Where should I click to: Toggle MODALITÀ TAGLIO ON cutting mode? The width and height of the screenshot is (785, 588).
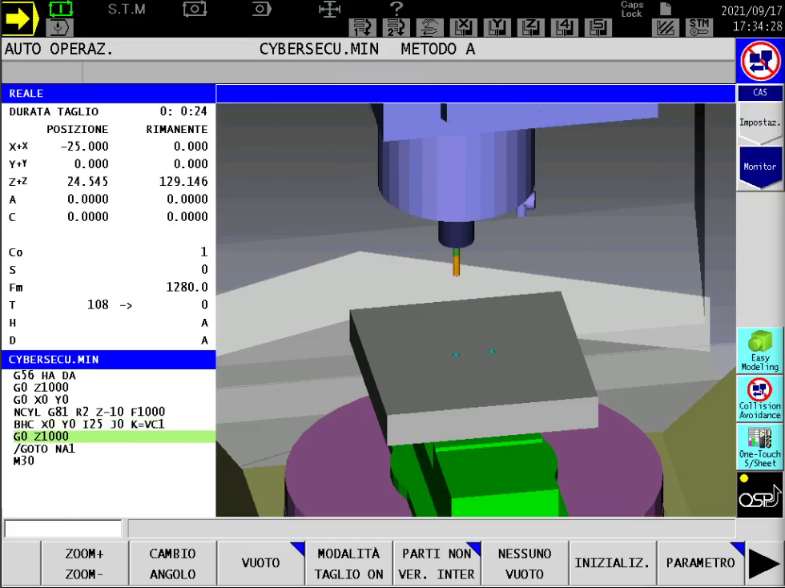[348, 564]
